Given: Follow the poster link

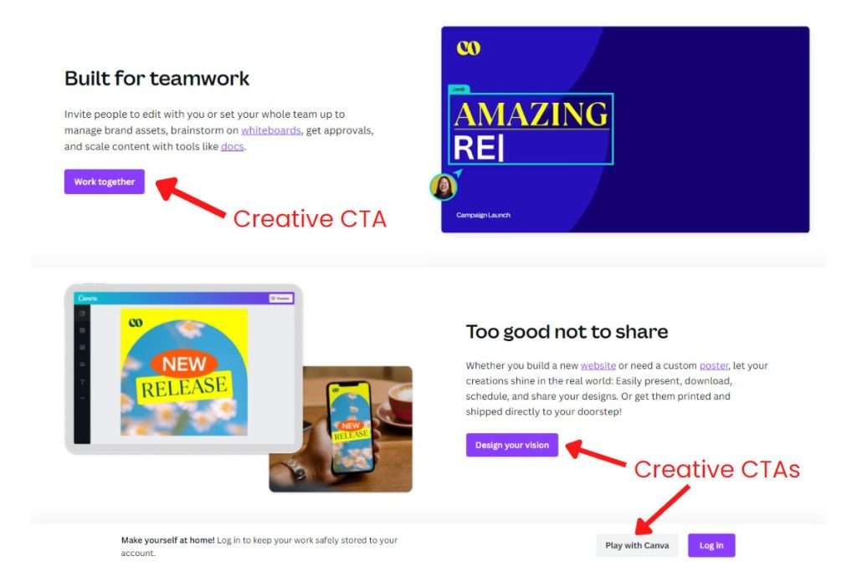Looking at the screenshot, I should click(x=714, y=365).
